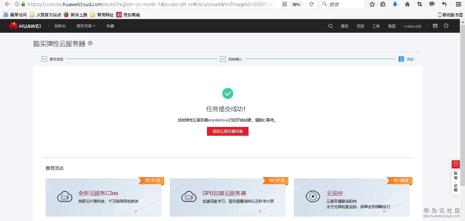
Task: Click the 云监控 gauge icon
Action: (x=313, y=197)
